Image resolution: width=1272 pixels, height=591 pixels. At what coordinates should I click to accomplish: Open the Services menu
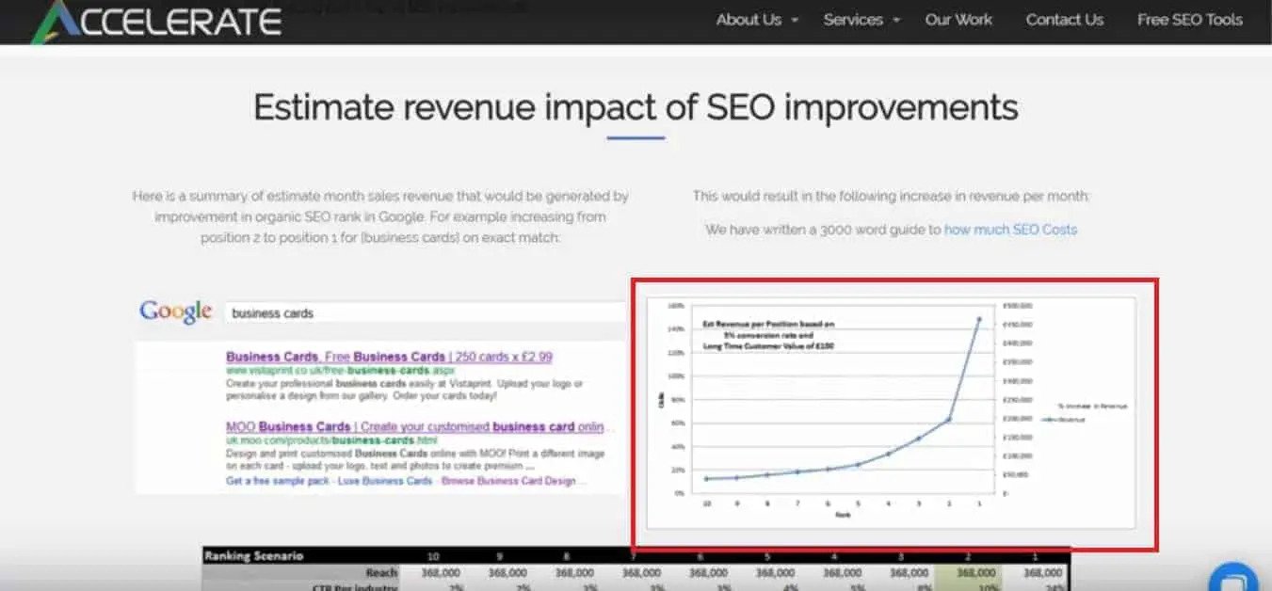click(x=853, y=20)
